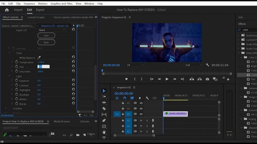This screenshot has height=144, width=257.
Task: Toggle V1 track output eye
Action: (141, 114)
